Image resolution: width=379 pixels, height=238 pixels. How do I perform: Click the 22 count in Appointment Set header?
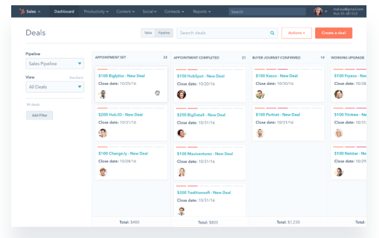[x=165, y=57]
